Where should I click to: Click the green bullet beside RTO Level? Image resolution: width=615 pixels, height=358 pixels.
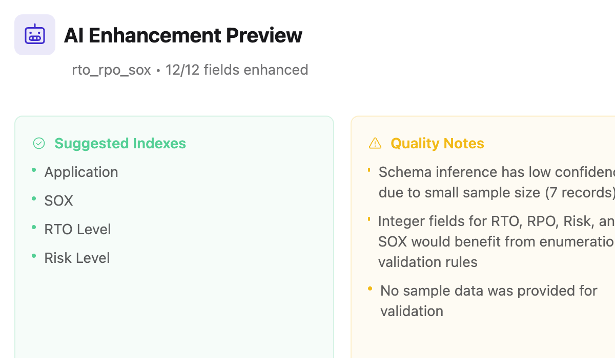[x=34, y=227]
